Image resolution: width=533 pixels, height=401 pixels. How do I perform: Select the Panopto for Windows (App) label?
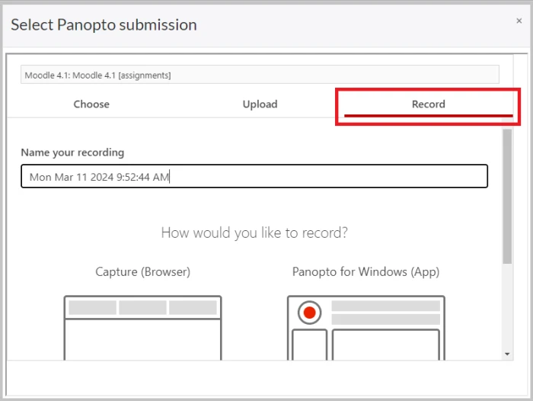click(x=365, y=271)
